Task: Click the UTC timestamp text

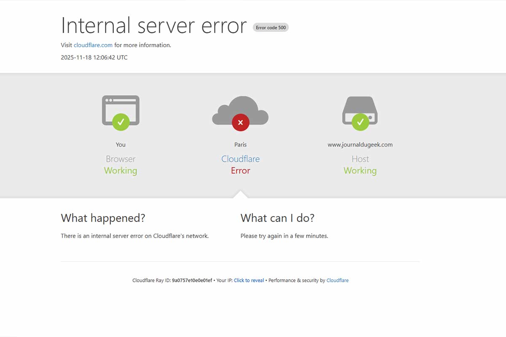Action: click(94, 57)
